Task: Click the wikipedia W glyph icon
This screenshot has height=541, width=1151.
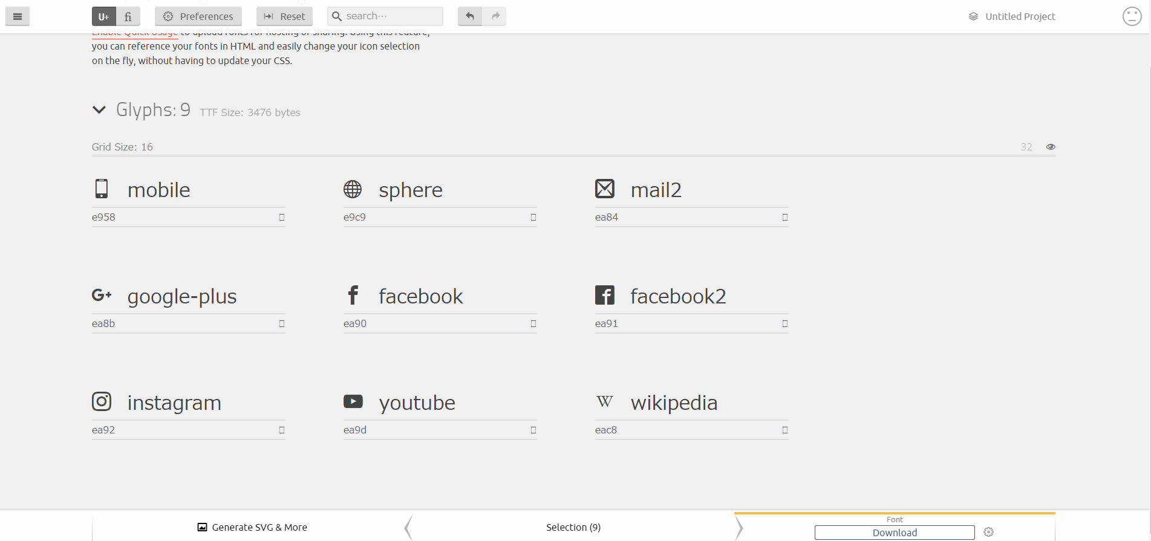Action: (x=605, y=401)
